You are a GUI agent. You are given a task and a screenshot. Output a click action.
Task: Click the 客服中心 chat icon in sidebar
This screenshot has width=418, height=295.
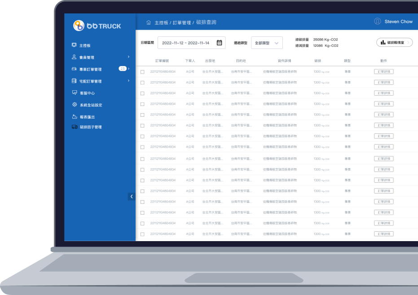point(75,93)
